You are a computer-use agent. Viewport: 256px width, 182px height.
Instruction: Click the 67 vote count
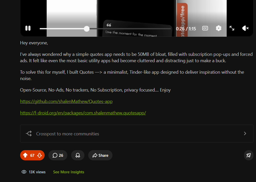coord(32,155)
